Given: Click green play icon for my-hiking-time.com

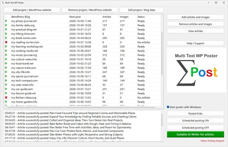Looking at the screenshot, I should (x=6, y=34).
